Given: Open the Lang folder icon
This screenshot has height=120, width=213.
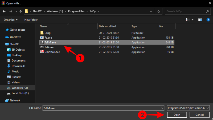Looking at the screenshot, I should pyautogui.click(x=42, y=33).
